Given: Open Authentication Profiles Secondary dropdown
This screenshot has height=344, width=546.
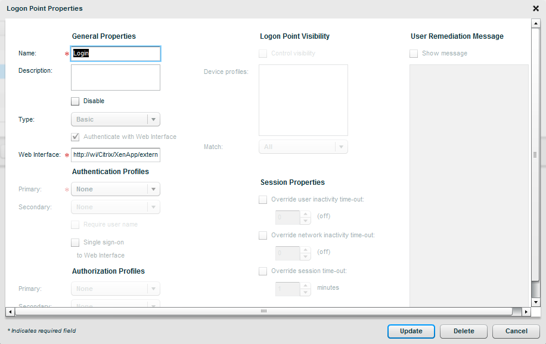Looking at the screenshot, I should coord(116,207).
